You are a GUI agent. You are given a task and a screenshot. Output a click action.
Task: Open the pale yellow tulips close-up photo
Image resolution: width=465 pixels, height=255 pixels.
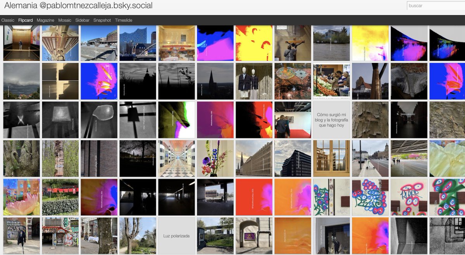click(448, 158)
